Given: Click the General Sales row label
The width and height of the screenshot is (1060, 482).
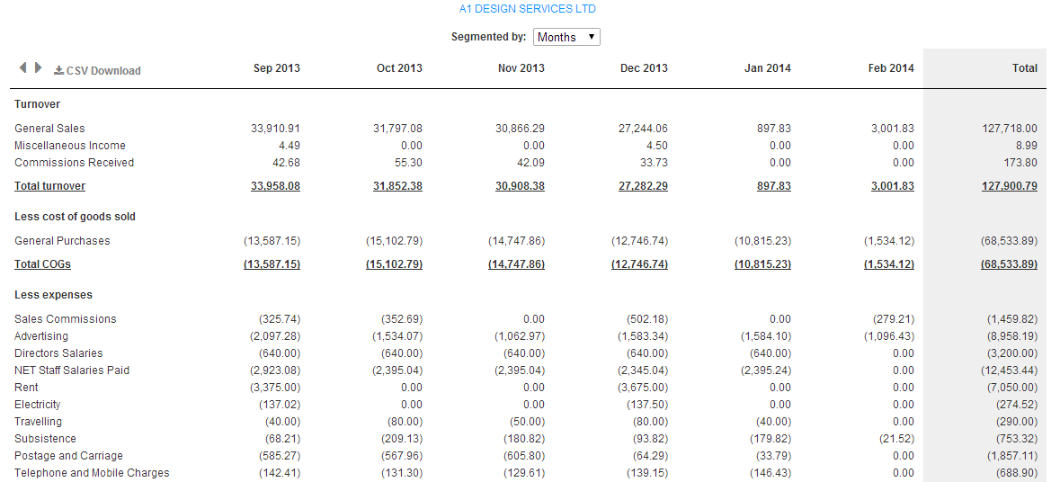Looking at the screenshot, I should (x=49, y=129).
